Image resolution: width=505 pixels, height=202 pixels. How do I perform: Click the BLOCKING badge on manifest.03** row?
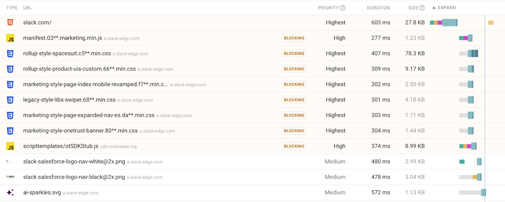point(294,38)
